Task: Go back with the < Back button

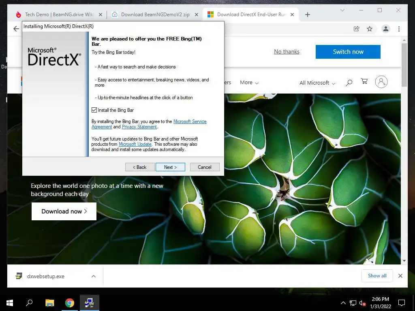Action: tap(140, 167)
